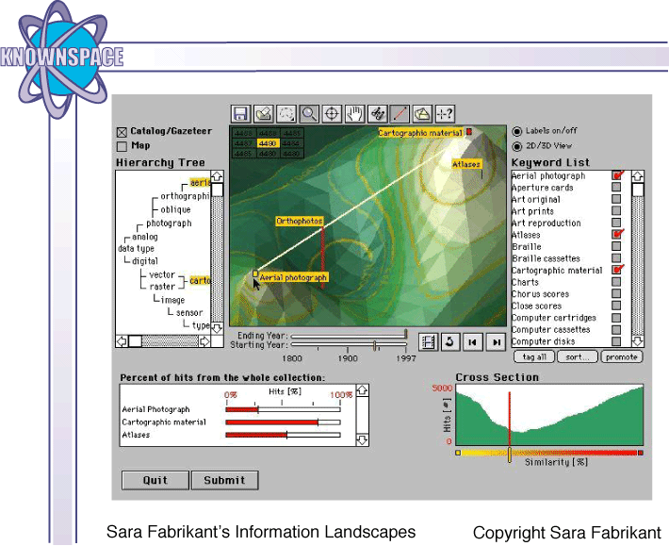Select the crosshair target tool
669x546 pixels.
pos(332,113)
